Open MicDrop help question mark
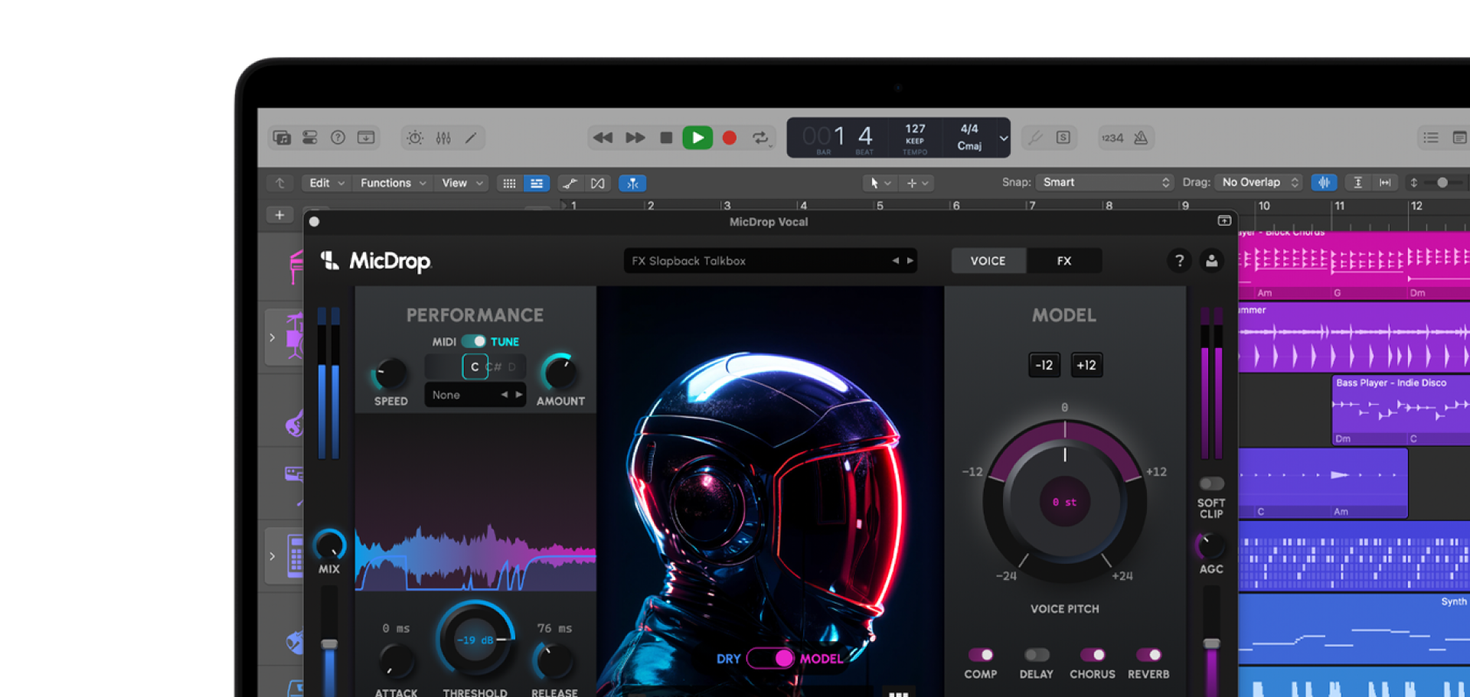The image size is (1470, 697). pos(1179,261)
